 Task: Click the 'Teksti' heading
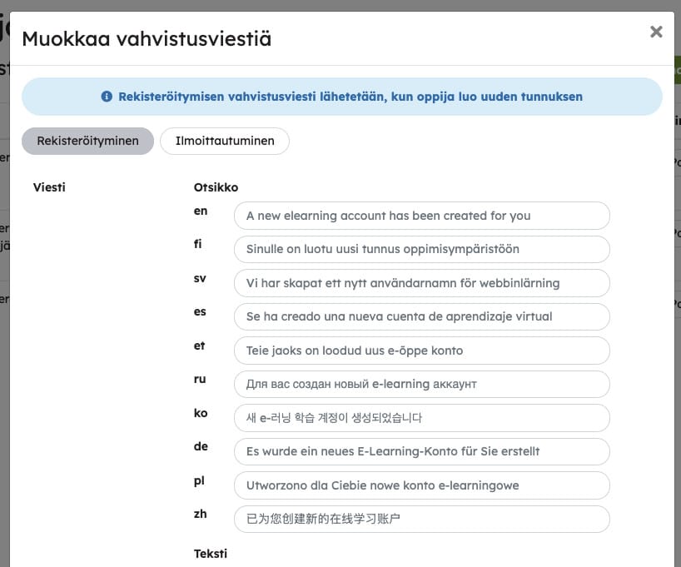click(210, 554)
